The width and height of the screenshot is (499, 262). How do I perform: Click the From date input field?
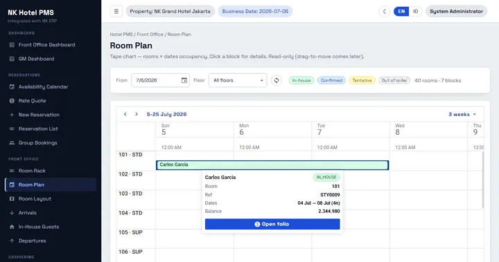160,80
